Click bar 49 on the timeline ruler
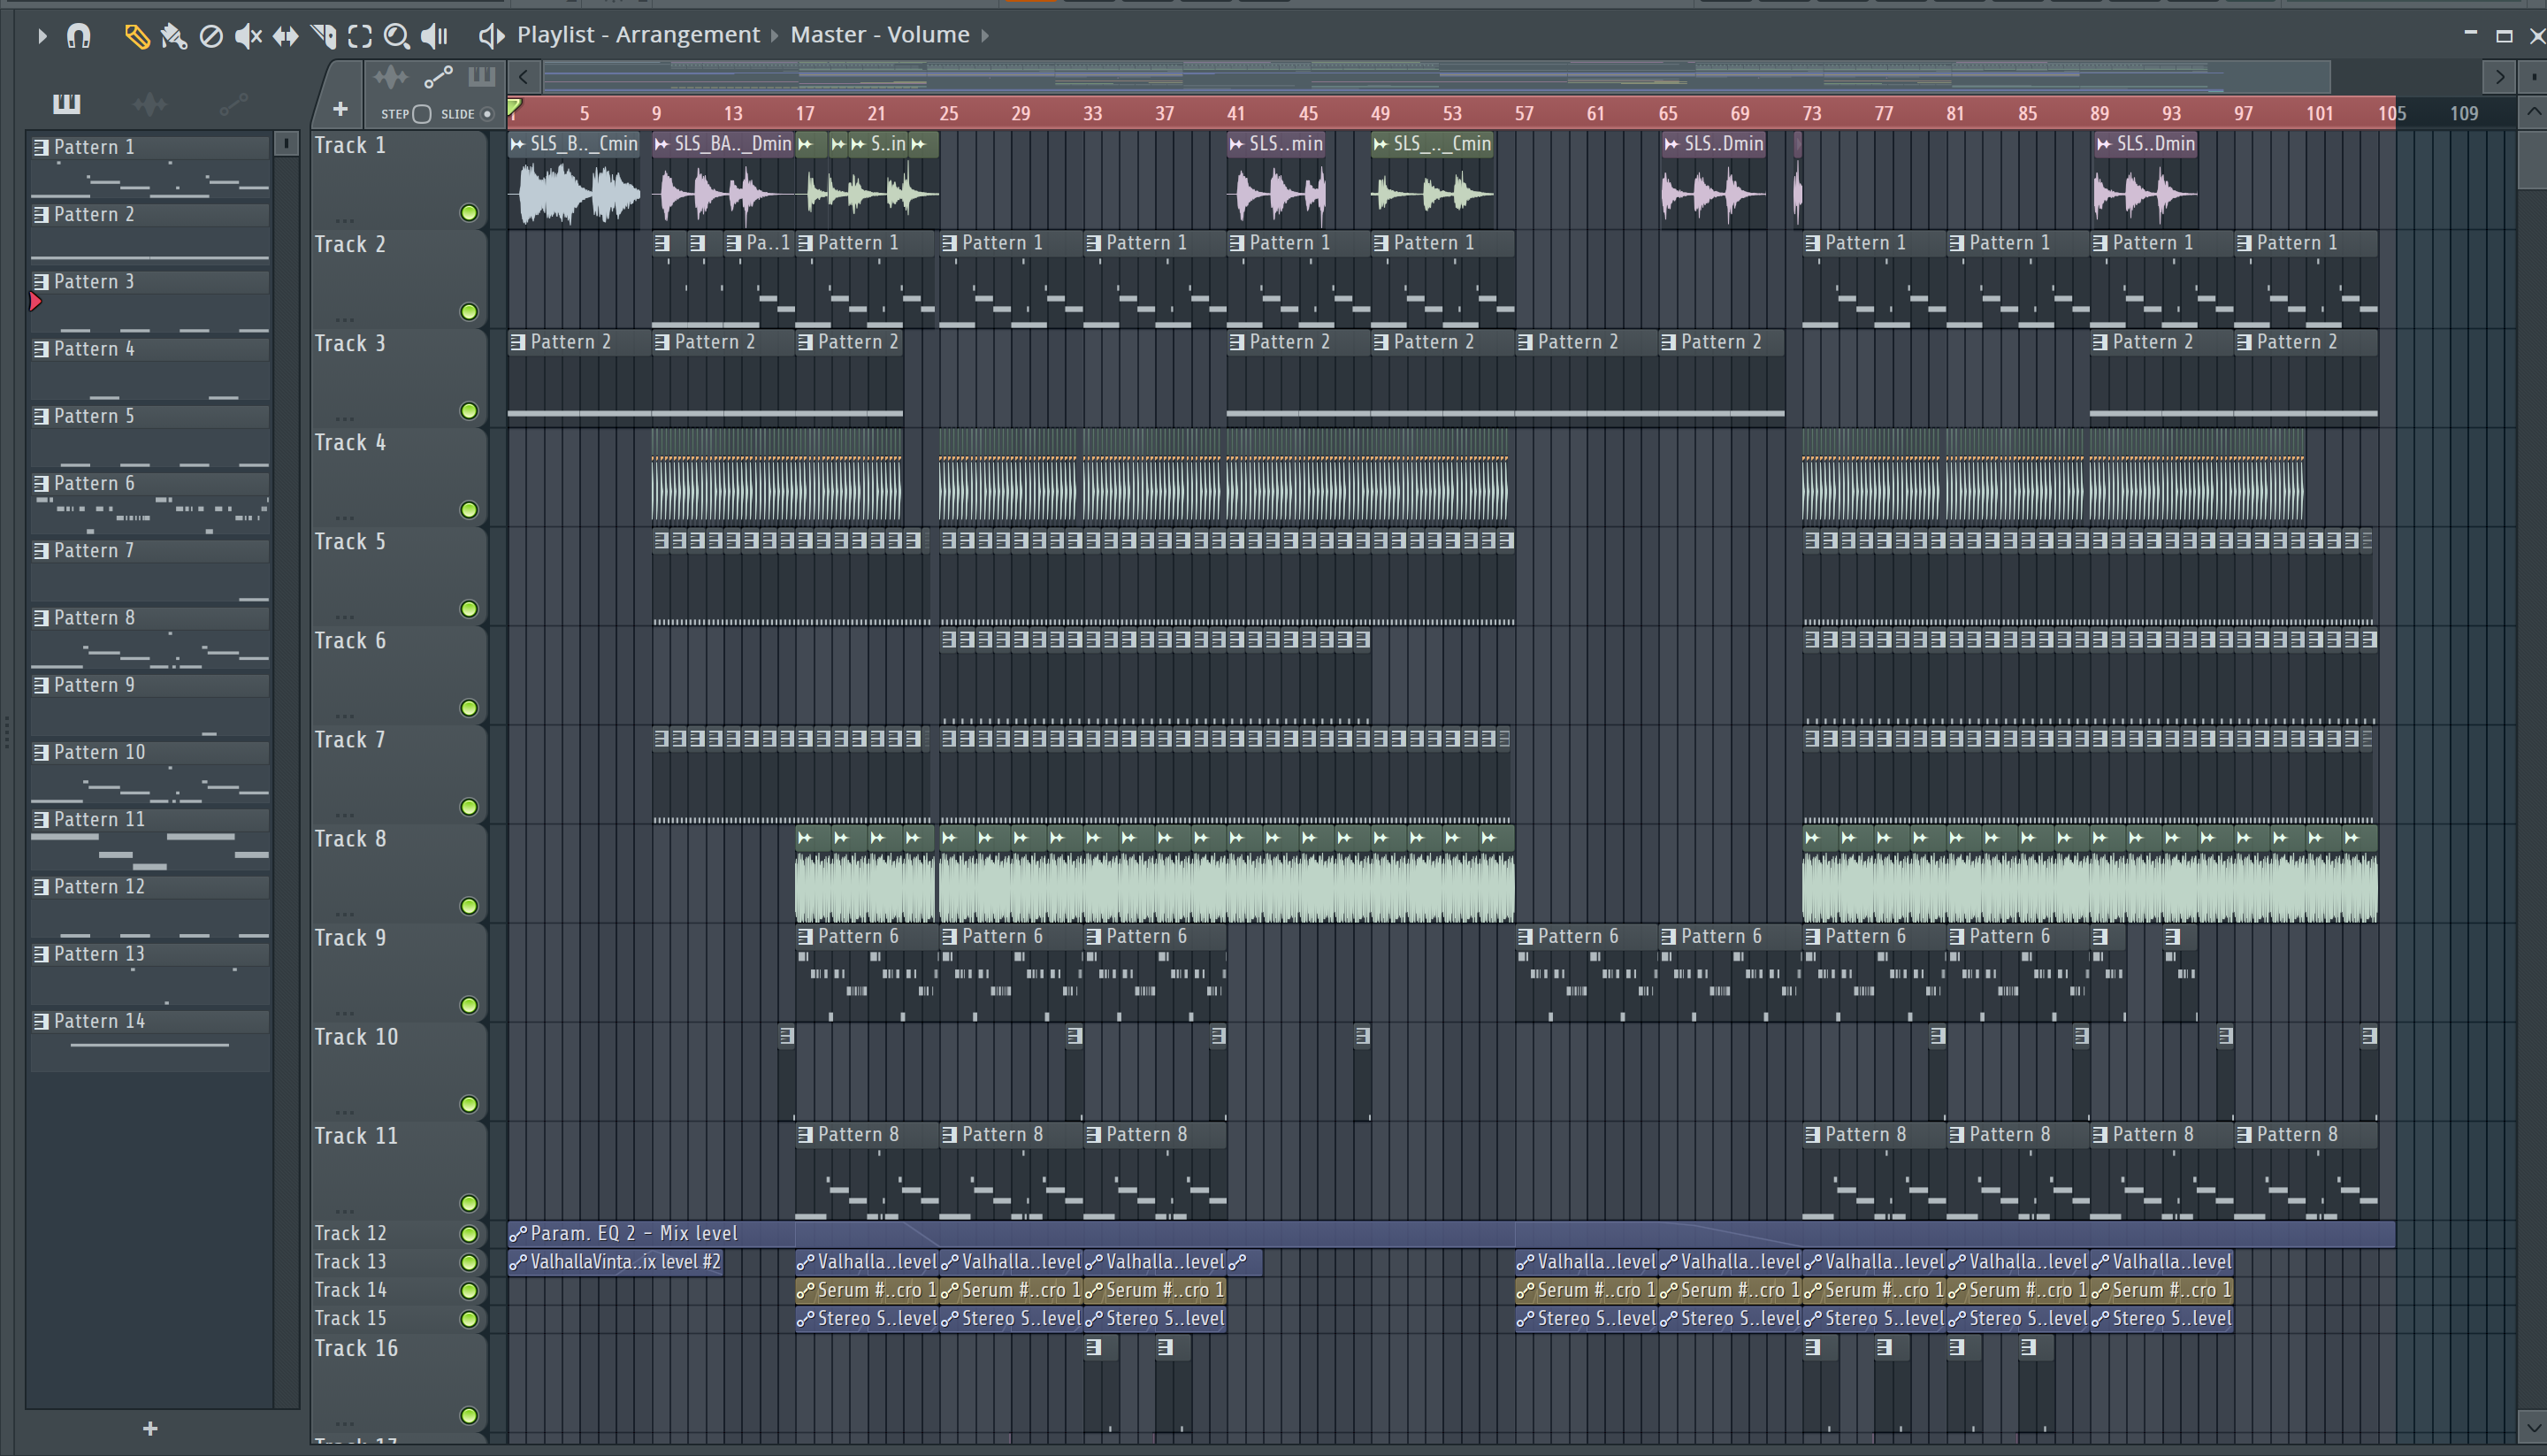This screenshot has width=2547, height=1456. 1381,113
